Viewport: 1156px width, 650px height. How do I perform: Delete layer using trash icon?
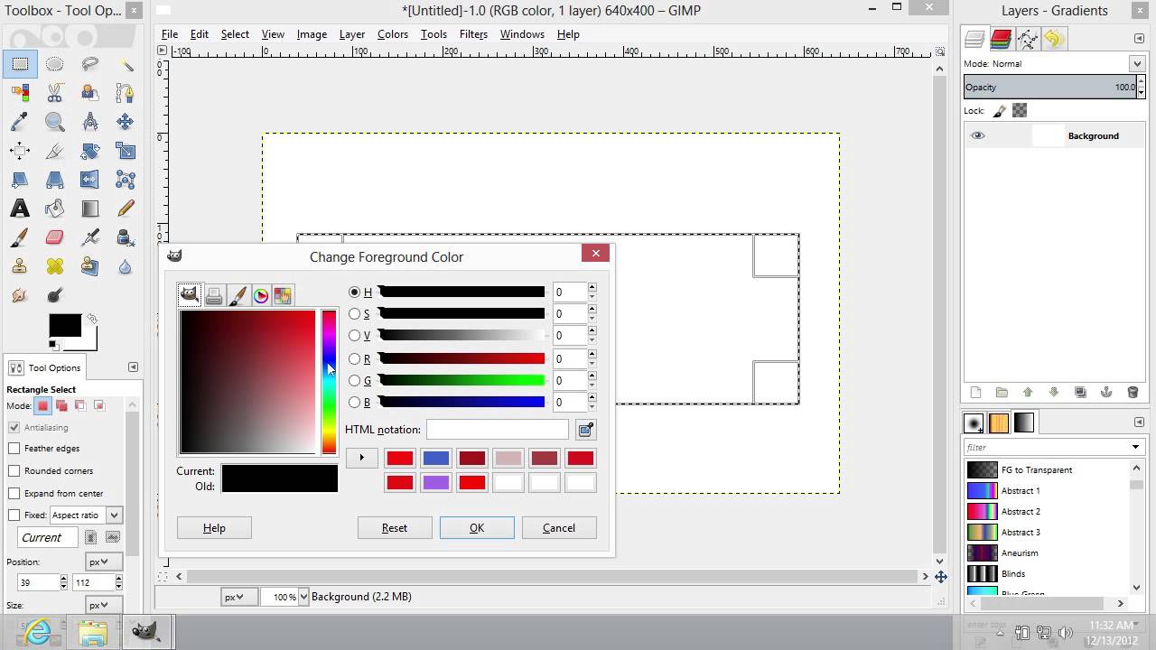[1133, 393]
